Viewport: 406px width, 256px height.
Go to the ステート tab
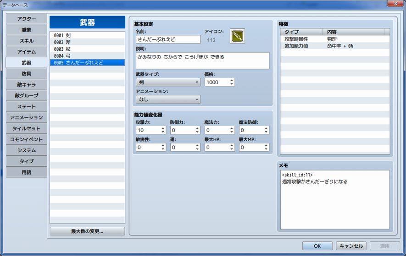(x=27, y=107)
